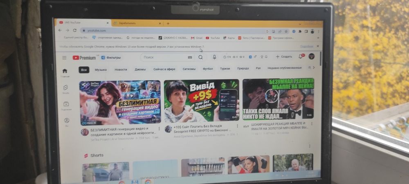Viewport: 409px width, 184px height.
Task: Select the Все category chip
Action: click(84, 70)
